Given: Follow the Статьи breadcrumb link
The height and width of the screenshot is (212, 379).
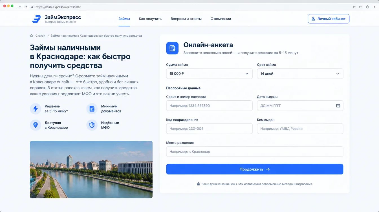Looking at the screenshot, I should pyautogui.click(x=40, y=36).
